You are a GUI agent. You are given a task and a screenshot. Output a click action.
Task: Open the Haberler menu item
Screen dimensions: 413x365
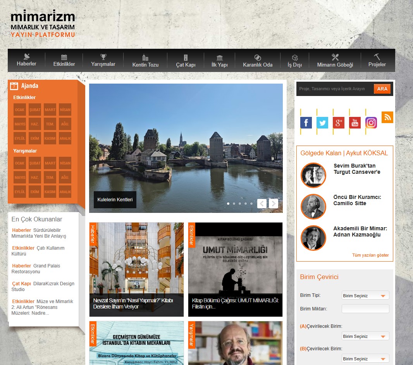[x=26, y=60]
